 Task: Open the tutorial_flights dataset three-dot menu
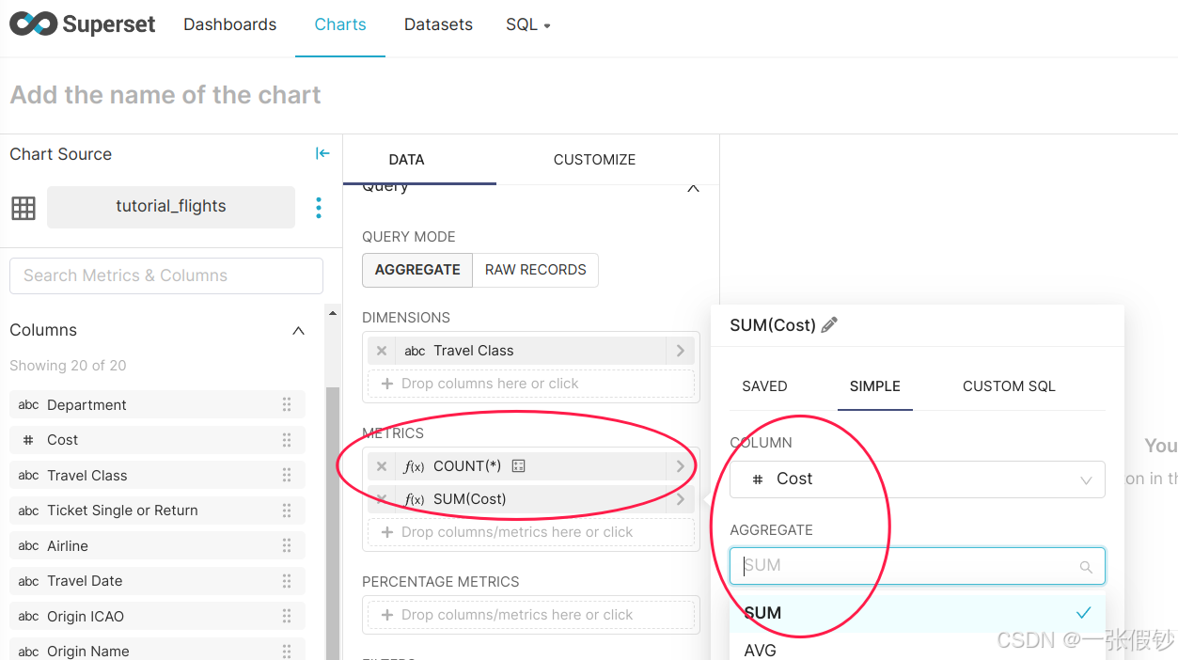319,207
